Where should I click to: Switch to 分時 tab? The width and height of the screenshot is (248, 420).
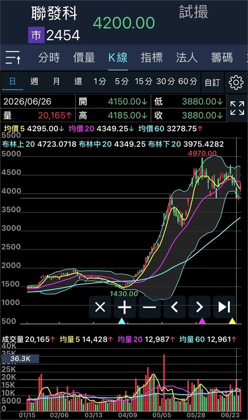click(49, 57)
